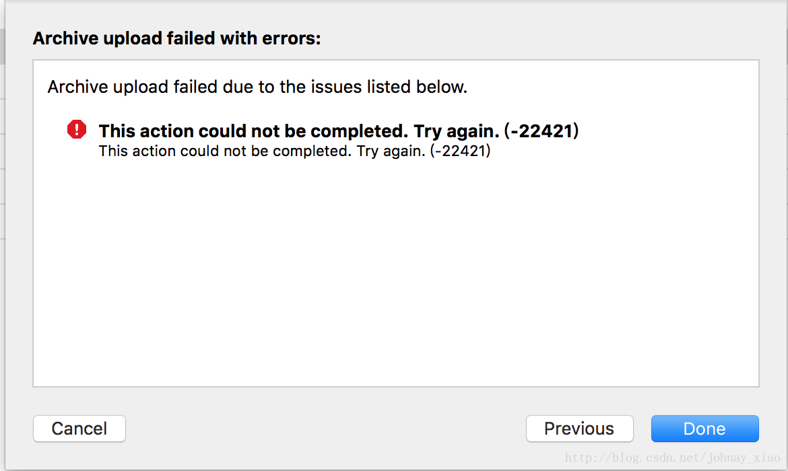Open the blog.csdn.net watermark URL

tap(672, 458)
